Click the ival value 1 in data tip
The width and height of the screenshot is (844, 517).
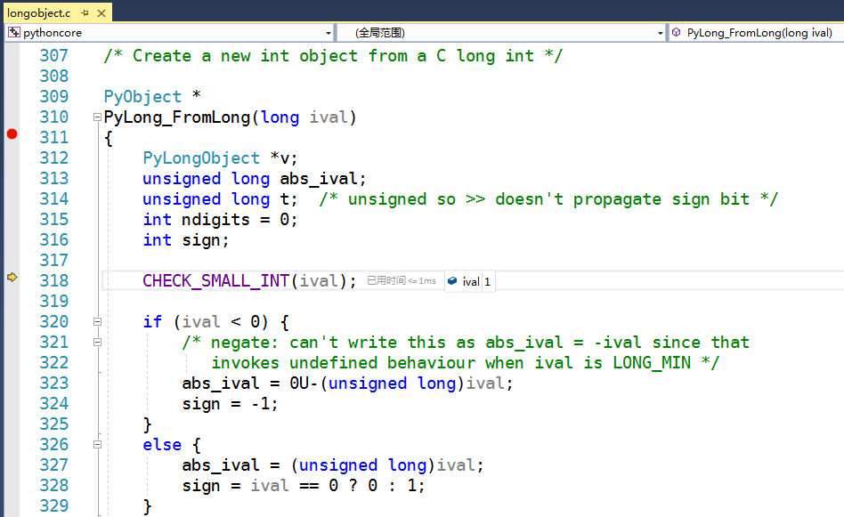pos(487,281)
